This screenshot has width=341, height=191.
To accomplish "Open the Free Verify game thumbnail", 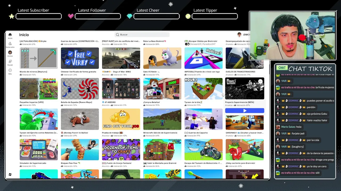I will [80, 58].
